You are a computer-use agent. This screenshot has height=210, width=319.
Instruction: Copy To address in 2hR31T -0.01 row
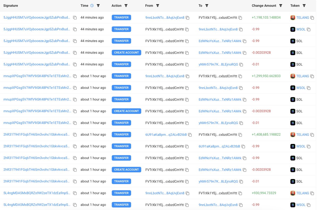pos(241,181)
